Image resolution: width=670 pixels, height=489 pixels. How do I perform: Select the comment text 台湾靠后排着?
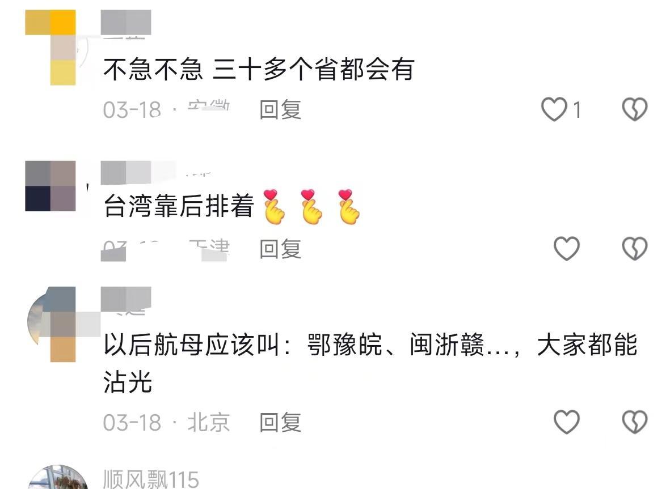pos(179,206)
